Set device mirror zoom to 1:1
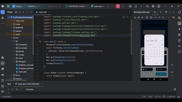Screen dimensions: 182x102 [172, 72]
